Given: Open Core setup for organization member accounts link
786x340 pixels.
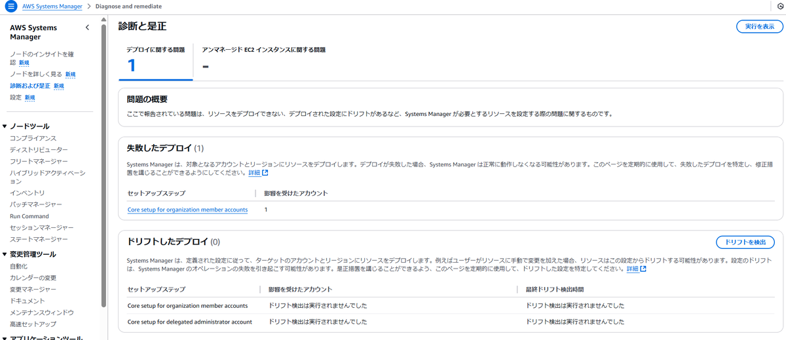Looking at the screenshot, I should point(187,210).
